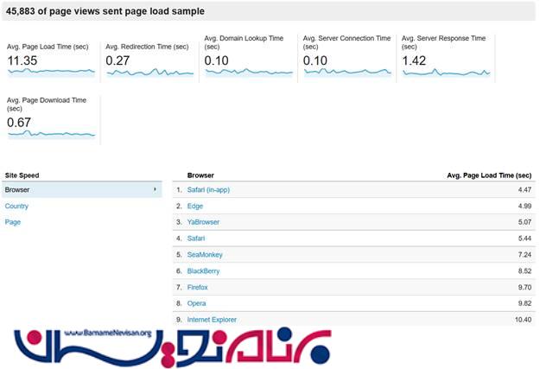Click the 4.47 load time value
This screenshot has width=540, height=369.
(524, 190)
